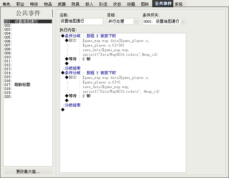Go to the 动画 tab
229x178 pixels.
(131, 4)
